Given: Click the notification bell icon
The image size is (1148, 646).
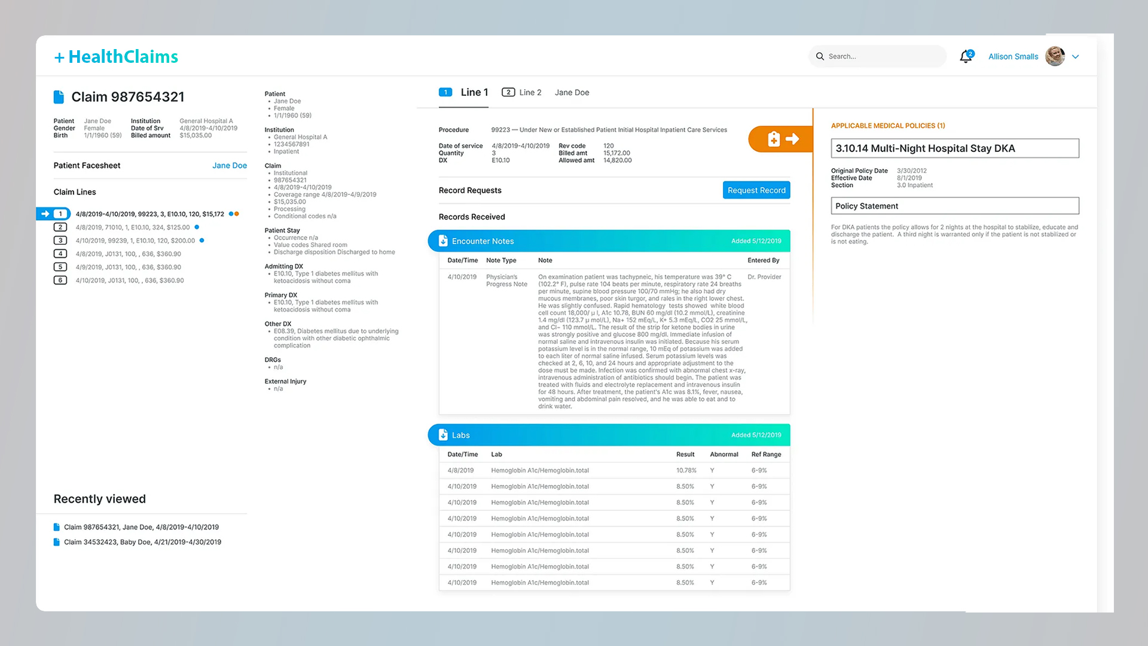Looking at the screenshot, I should point(966,57).
